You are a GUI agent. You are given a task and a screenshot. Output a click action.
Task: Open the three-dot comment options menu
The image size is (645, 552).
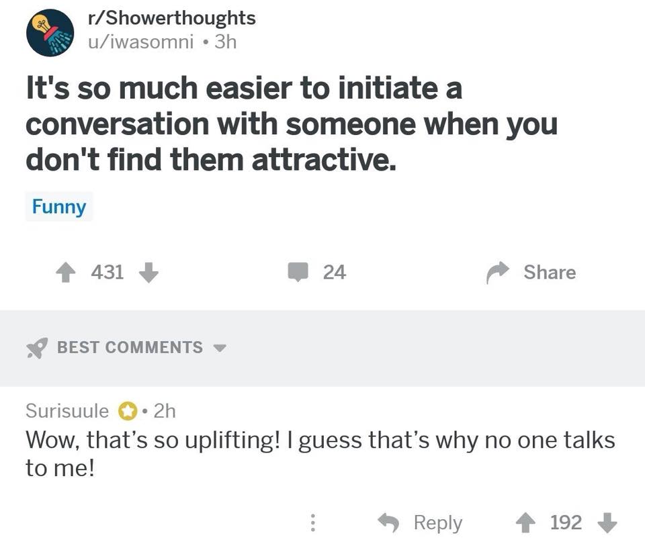point(312,523)
